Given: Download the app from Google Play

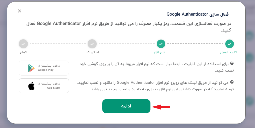Looking at the screenshot, I should pyautogui.click(x=44, y=68).
